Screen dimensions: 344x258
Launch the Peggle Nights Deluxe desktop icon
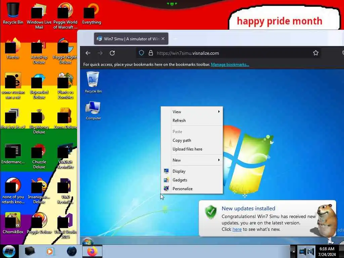65,51
